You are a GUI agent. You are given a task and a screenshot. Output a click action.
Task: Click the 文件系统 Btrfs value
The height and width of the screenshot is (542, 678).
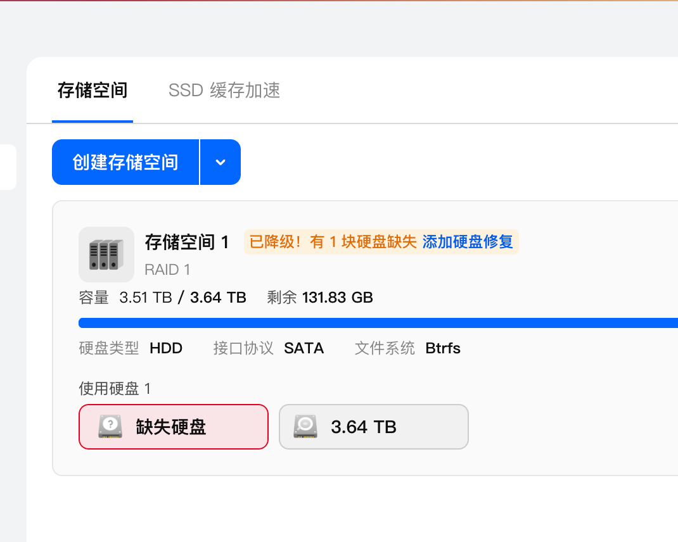coord(443,348)
